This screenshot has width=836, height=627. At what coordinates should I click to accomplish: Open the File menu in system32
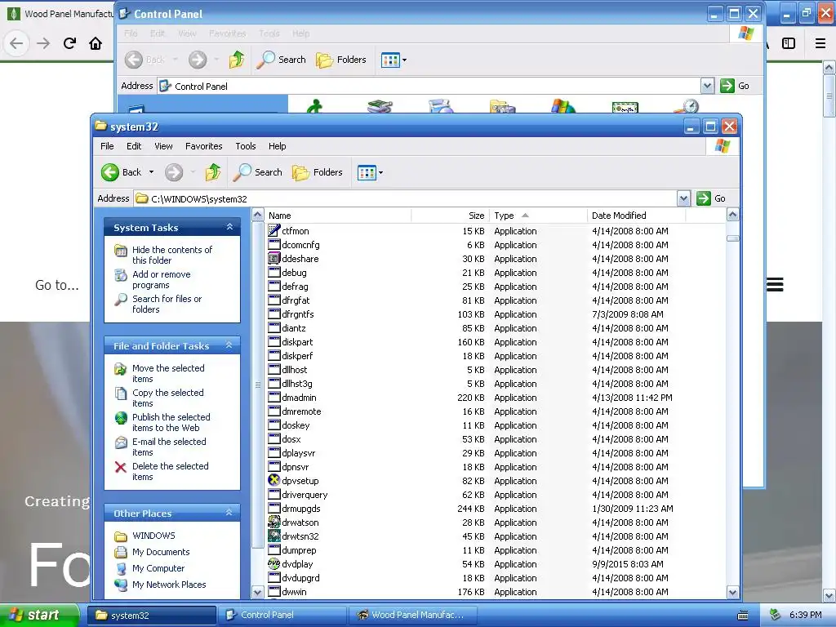pos(107,146)
